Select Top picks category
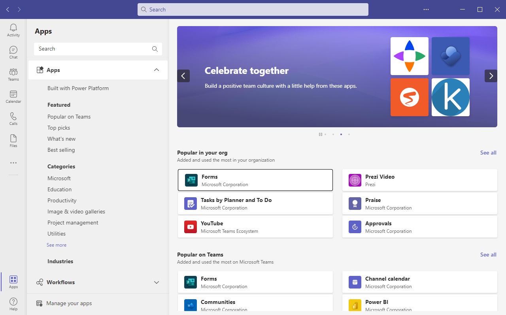The height and width of the screenshot is (315, 506). (59, 128)
